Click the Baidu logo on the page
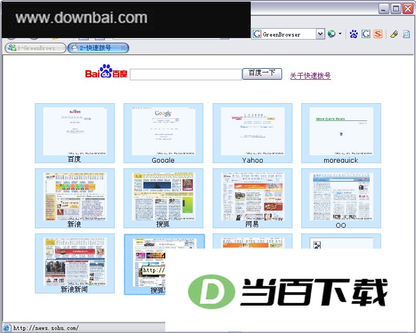Image resolution: width=416 pixels, height=333 pixels. (x=106, y=71)
